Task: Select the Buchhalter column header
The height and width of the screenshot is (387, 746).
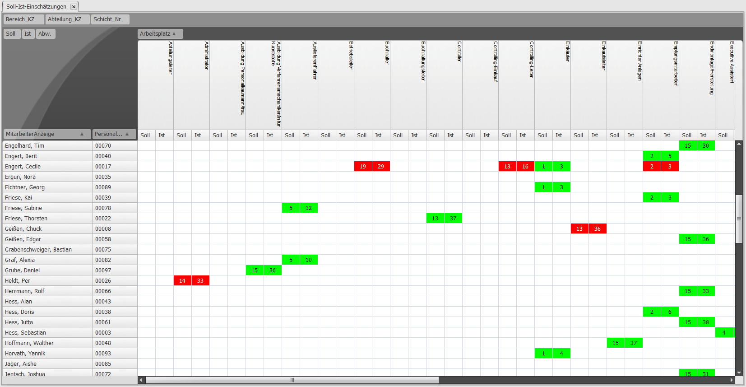Action: click(372, 85)
